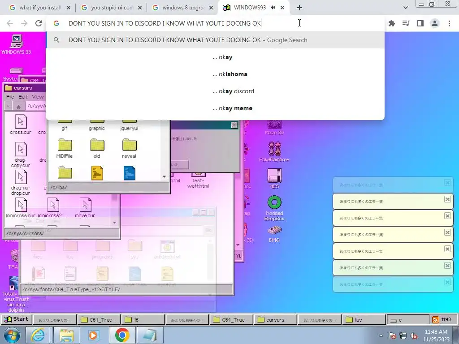Open the cross.cur cursor file
The width and height of the screenshot is (459, 344).
pos(21,125)
